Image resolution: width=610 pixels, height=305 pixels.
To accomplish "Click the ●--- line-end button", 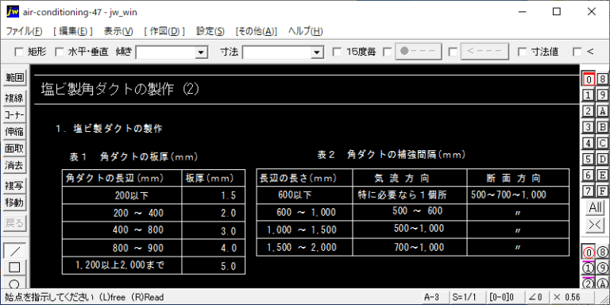I will point(419,52).
